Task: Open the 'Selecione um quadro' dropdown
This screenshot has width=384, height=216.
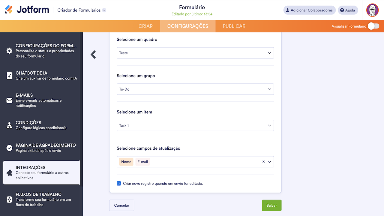Action: (x=195, y=53)
